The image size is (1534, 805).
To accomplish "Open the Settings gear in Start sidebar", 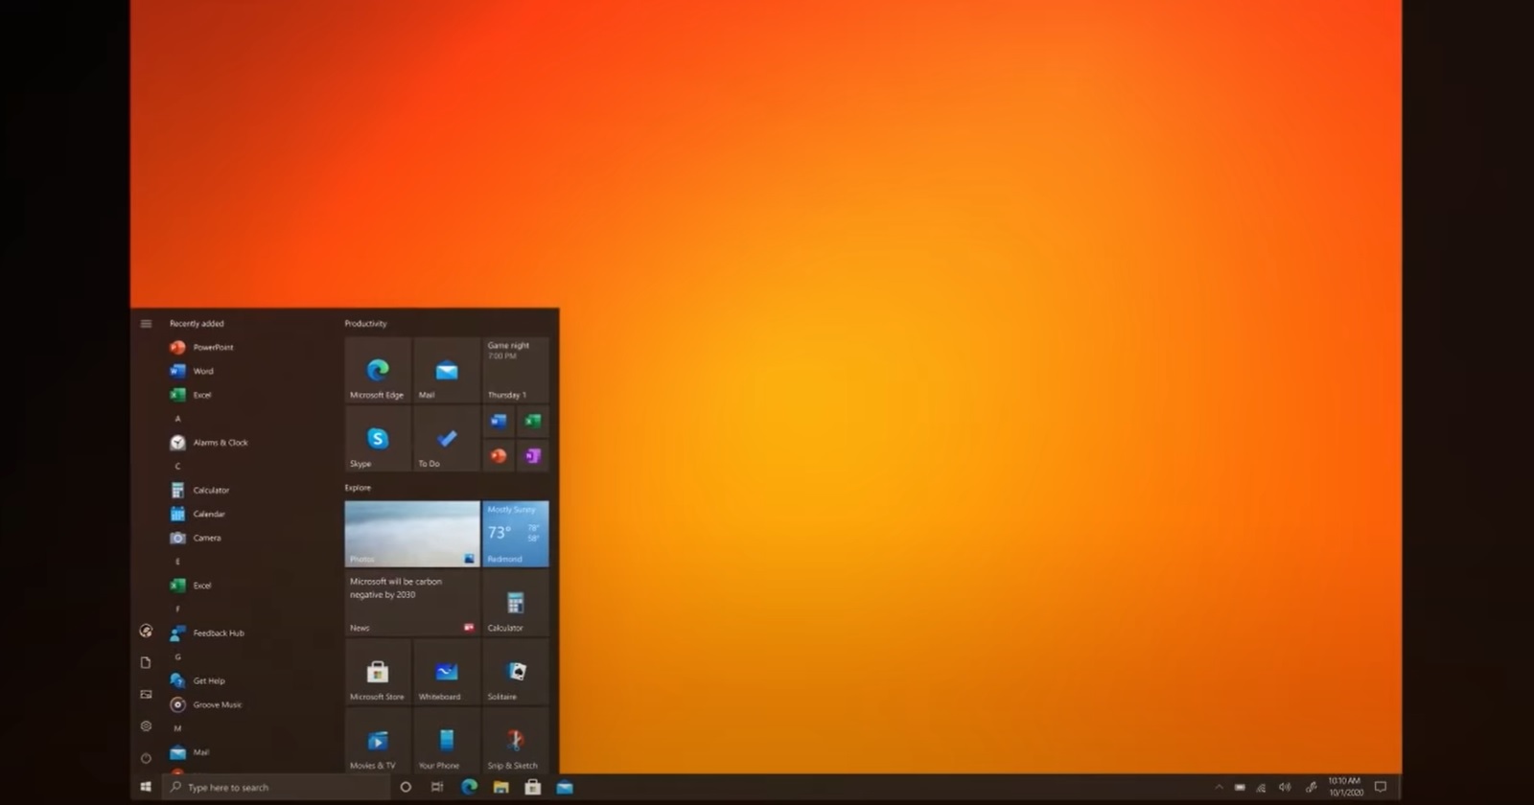I will click(x=146, y=726).
